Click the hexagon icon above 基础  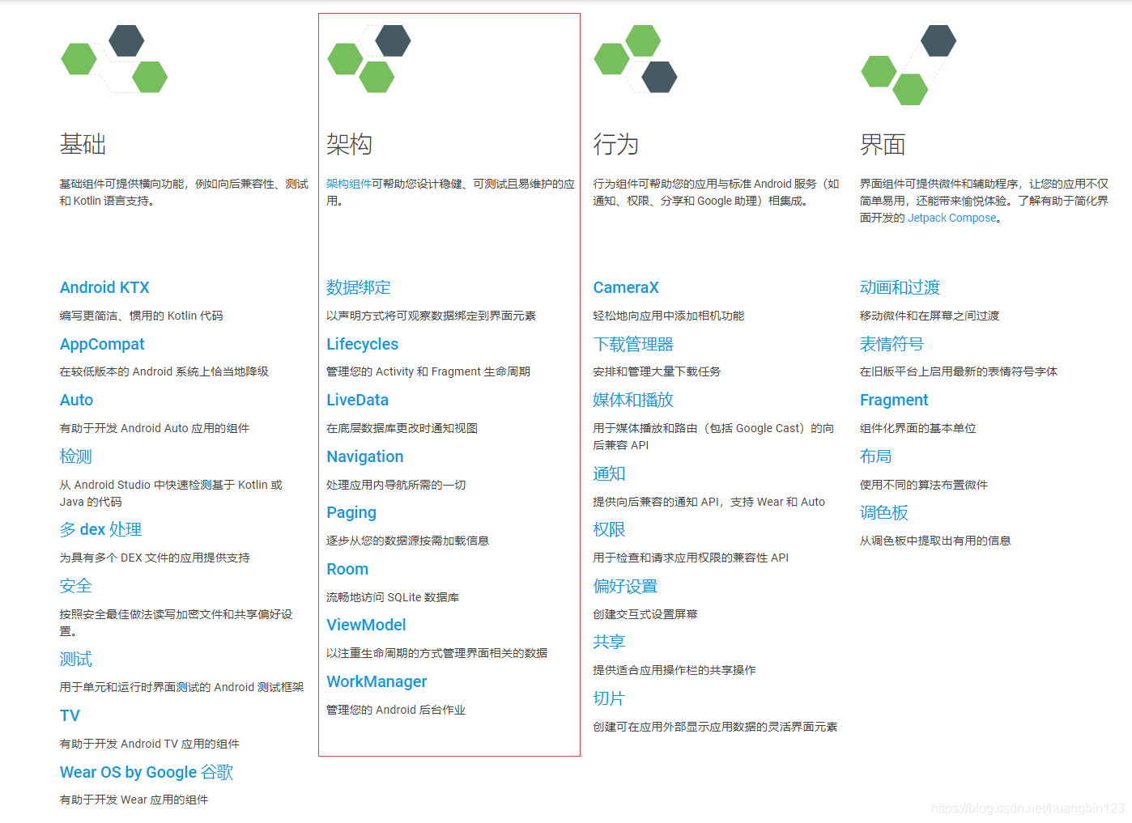(114, 59)
